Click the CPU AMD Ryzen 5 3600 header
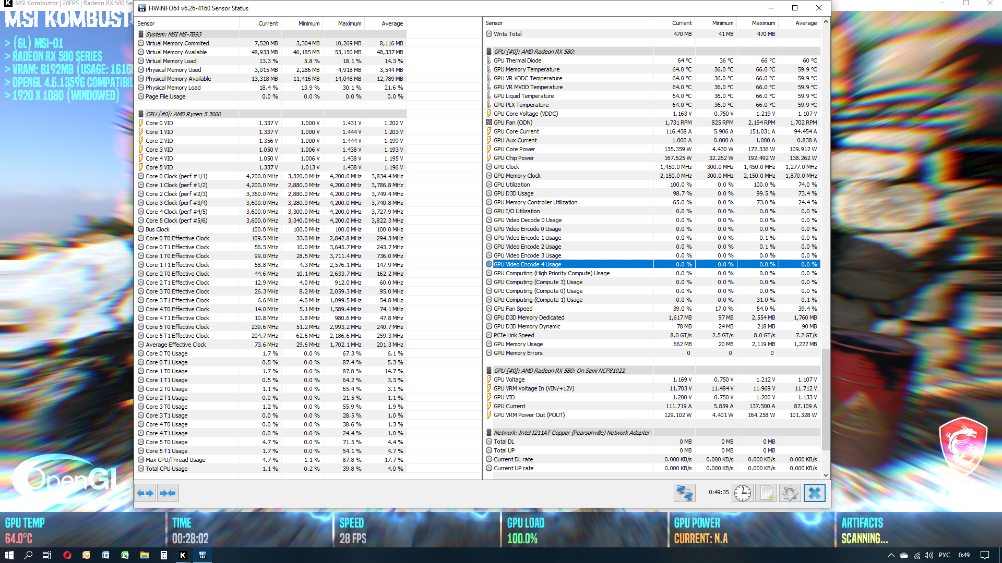 183,114
